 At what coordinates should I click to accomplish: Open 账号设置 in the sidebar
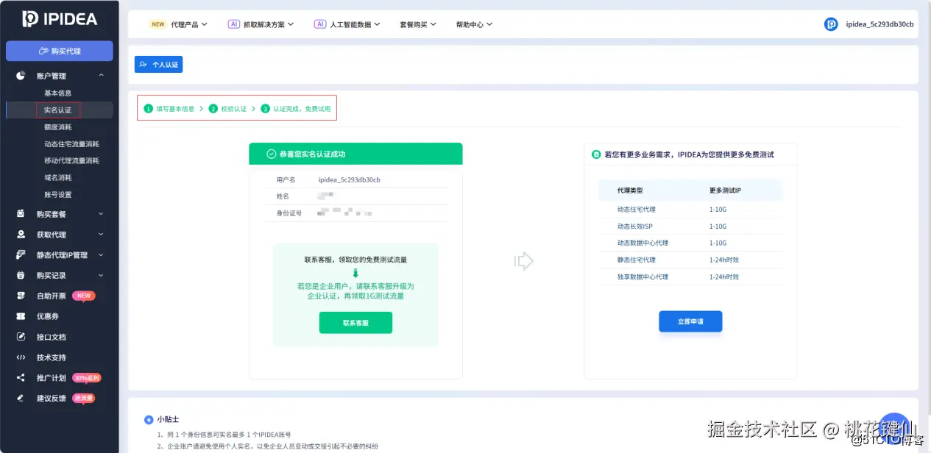pos(58,195)
